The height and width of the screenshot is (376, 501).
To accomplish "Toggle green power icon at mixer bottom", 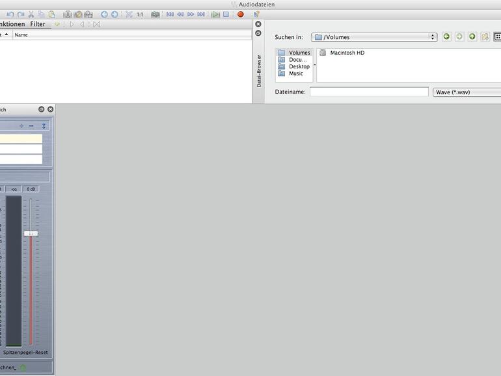I will point(23,368).
